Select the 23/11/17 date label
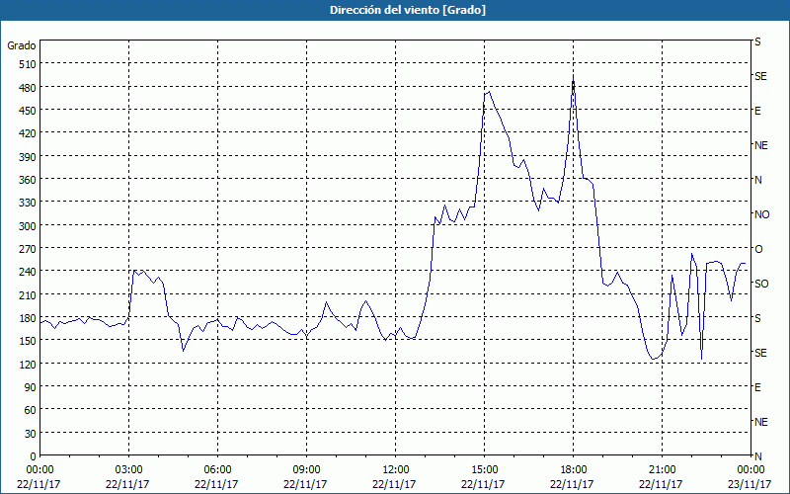Screen dimensions: 790x494 click(x=750, y=484)
